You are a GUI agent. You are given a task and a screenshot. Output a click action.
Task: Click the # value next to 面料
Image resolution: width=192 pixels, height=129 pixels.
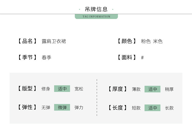click(x=142, y=58)
